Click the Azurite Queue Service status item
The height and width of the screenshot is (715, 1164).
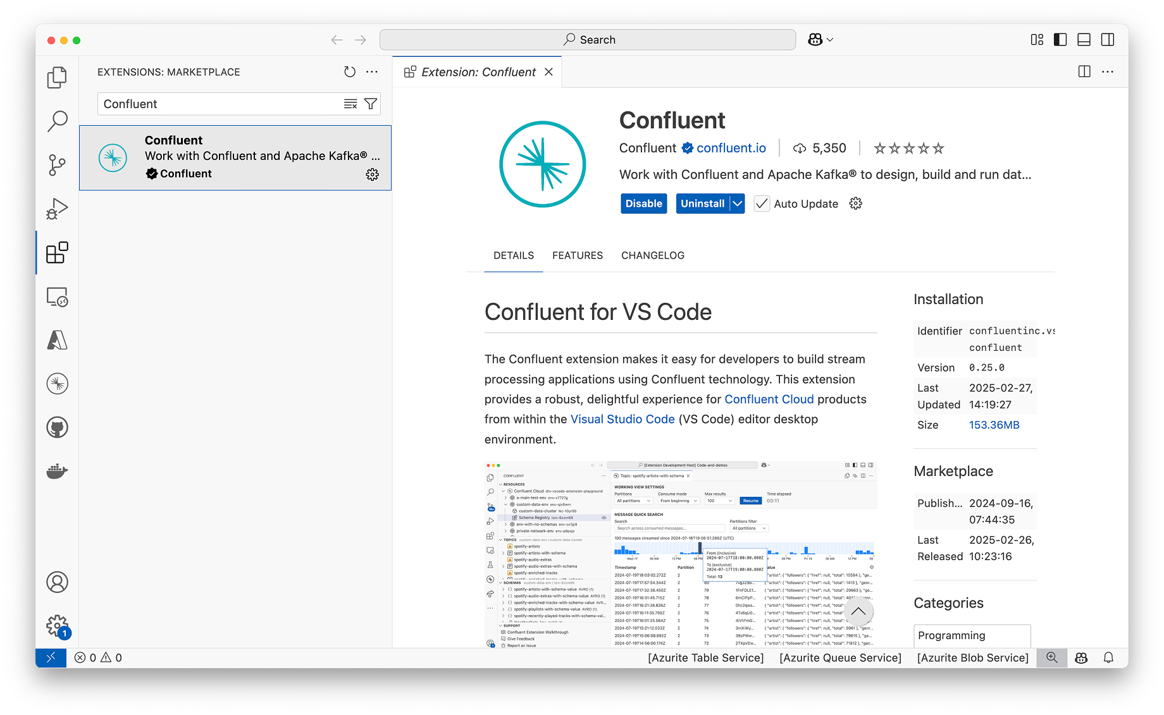(x=840, y=657)
